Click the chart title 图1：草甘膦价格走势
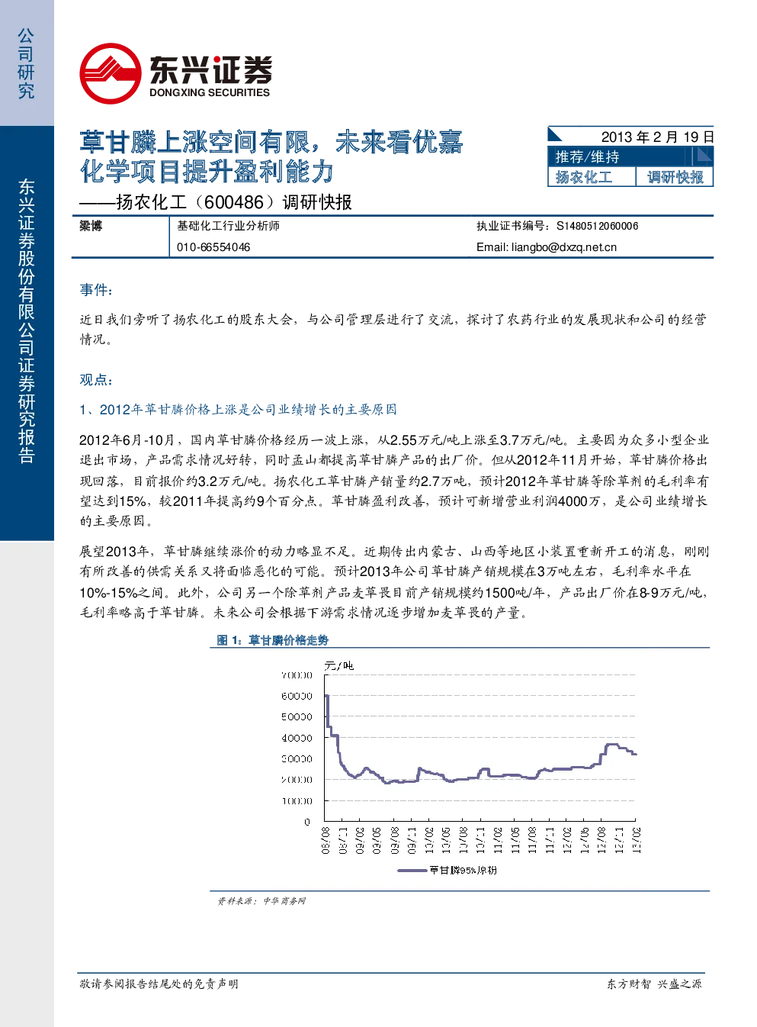 coord(273,640)
